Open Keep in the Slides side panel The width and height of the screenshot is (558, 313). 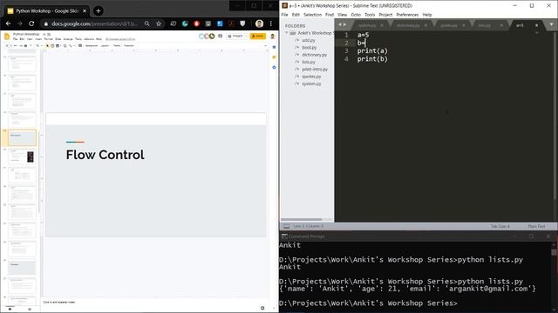[274, 57]
